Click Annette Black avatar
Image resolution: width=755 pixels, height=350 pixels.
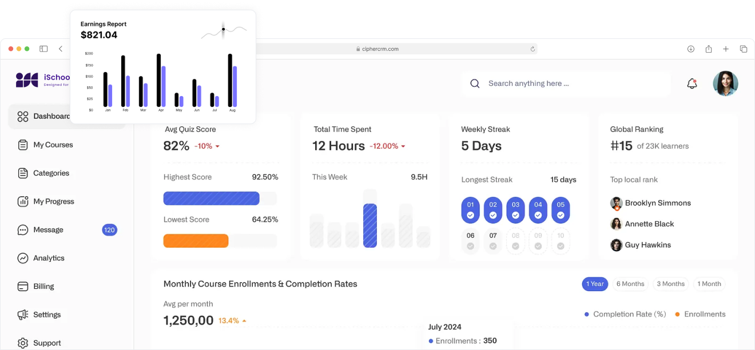click(616, 224)
